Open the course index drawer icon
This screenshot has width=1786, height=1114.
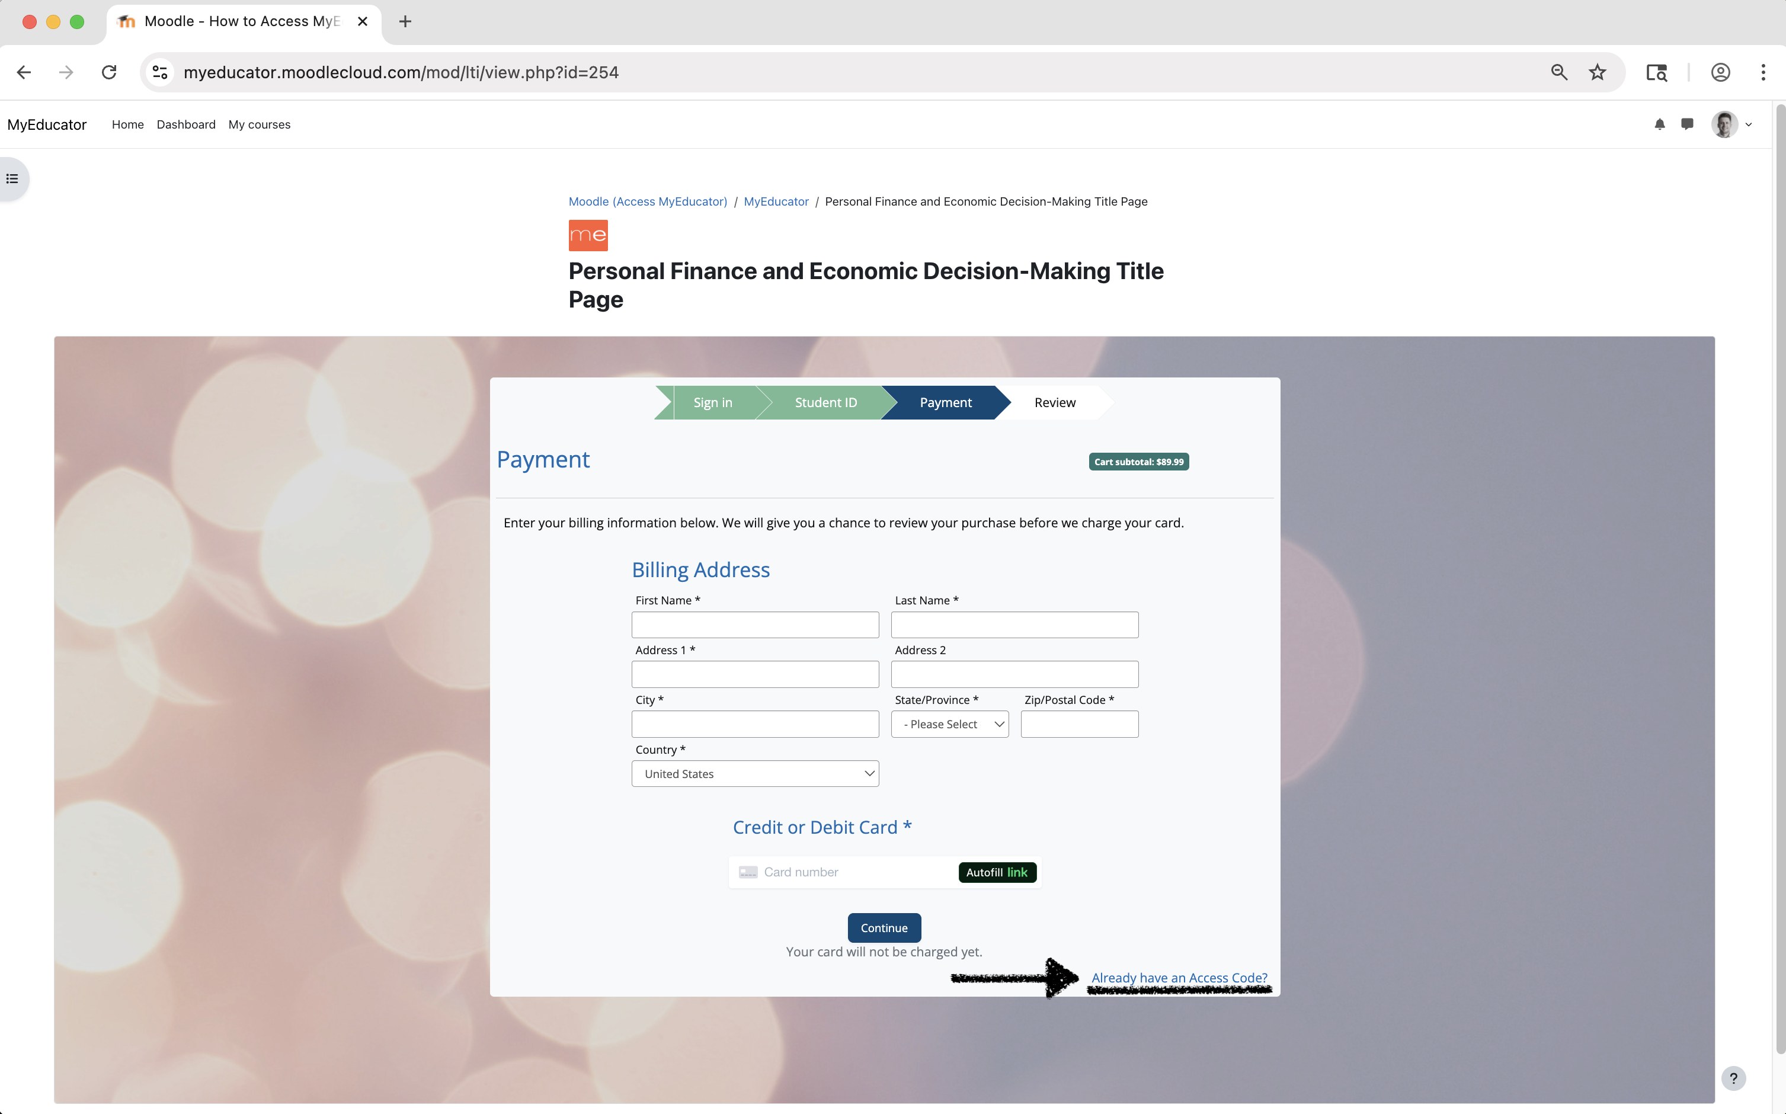pyautogui.click(x=12, y=179)
